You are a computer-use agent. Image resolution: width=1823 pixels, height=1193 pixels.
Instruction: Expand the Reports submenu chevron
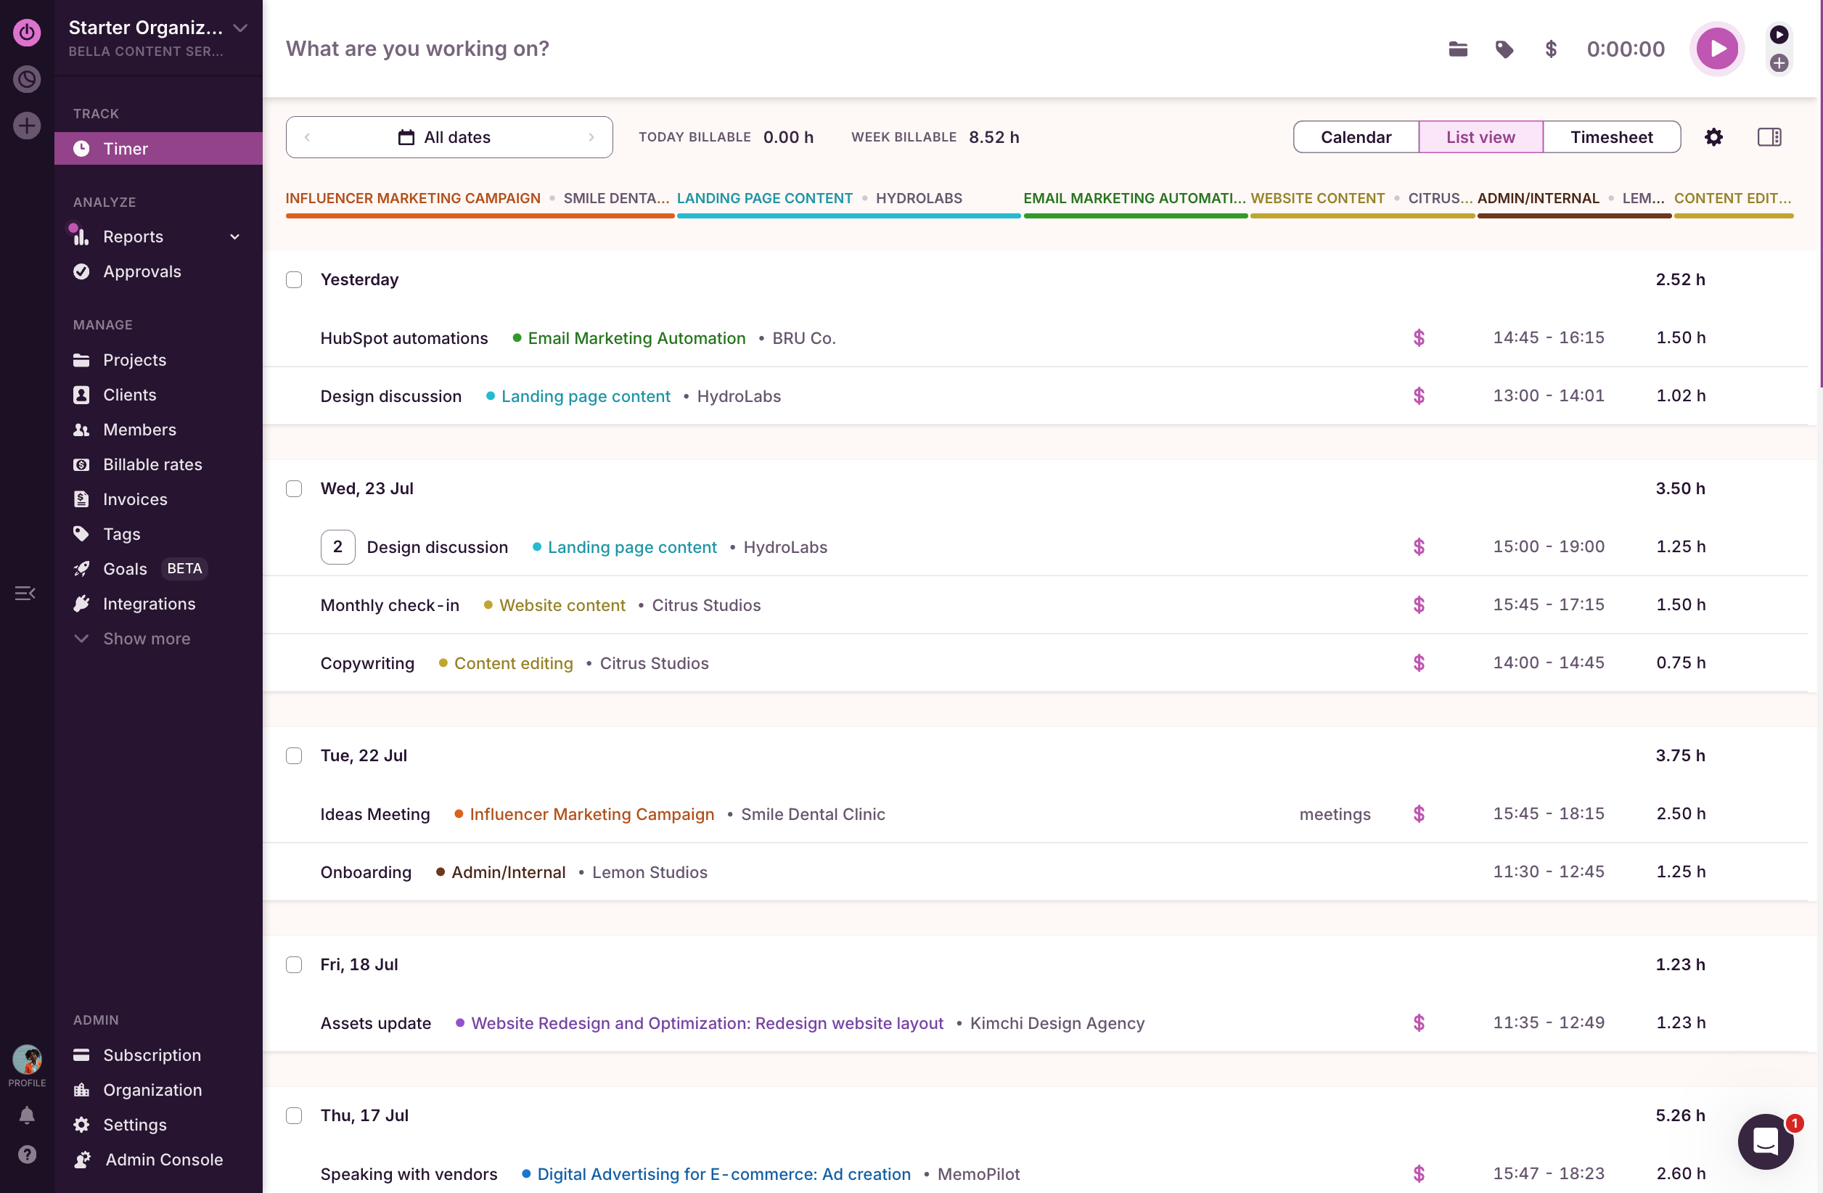click(x=235, y=237)
